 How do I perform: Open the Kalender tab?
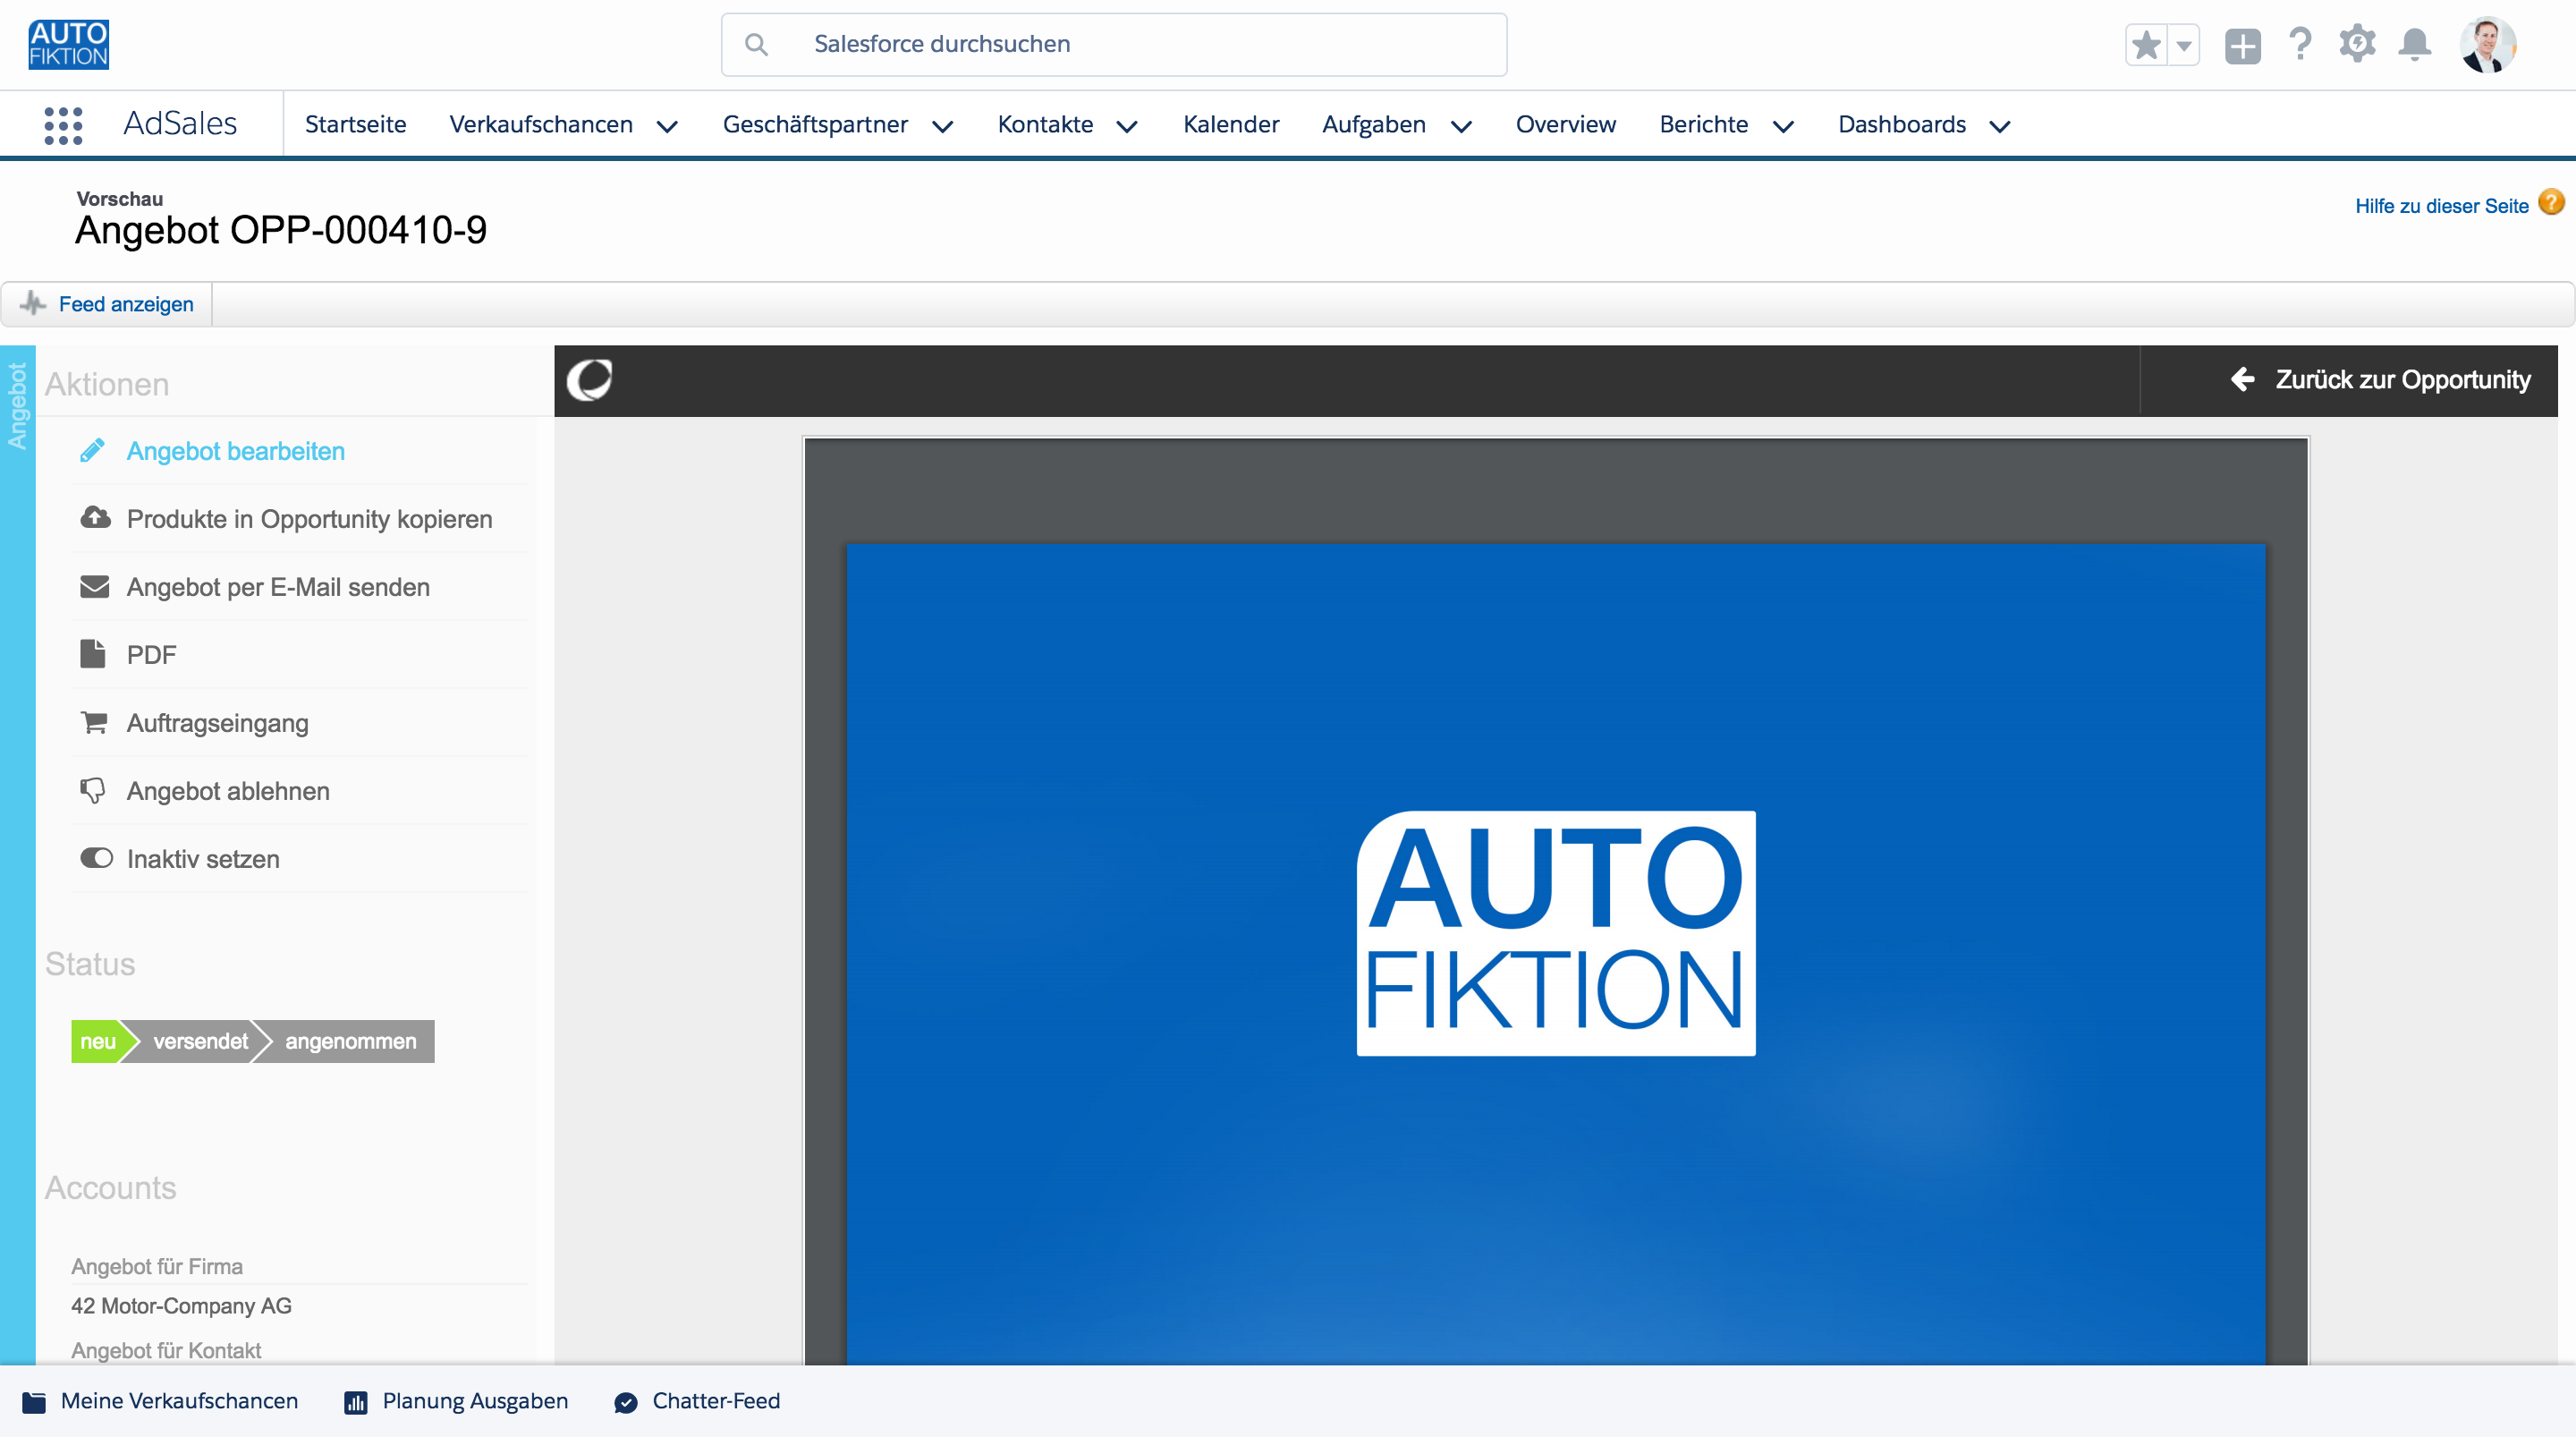[1231, 124]
